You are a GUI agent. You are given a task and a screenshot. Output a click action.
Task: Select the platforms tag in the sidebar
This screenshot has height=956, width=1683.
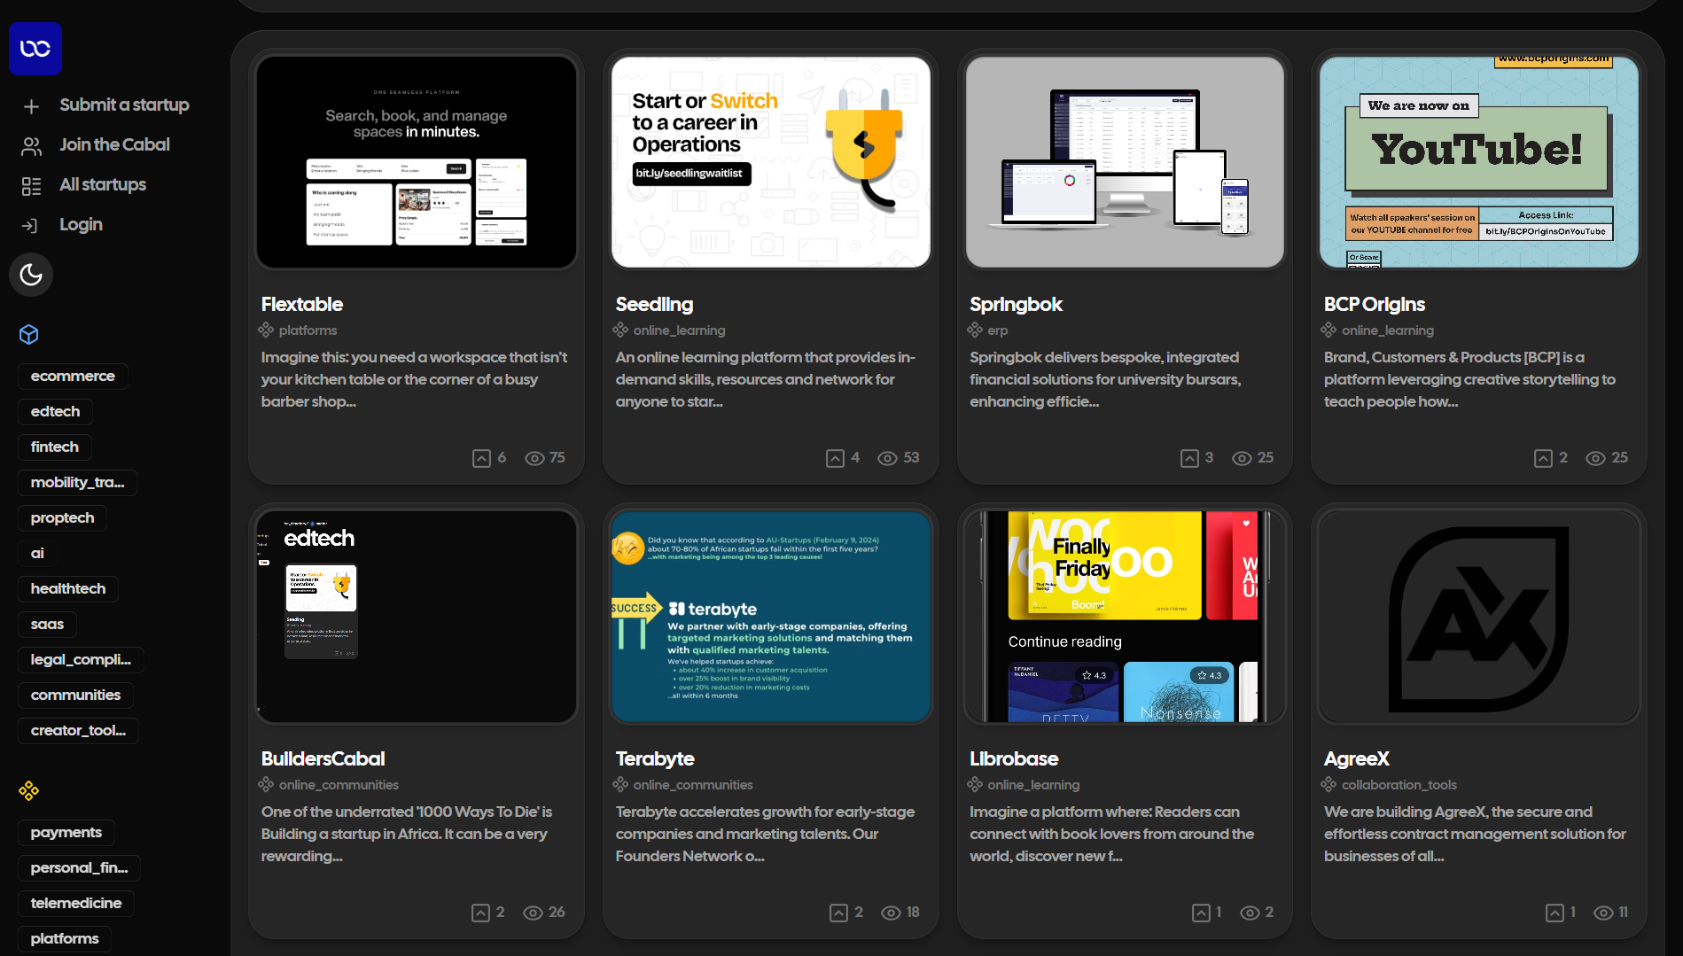pos(65,938)
